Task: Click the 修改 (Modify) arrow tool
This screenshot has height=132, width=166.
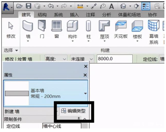Action: click(x=11, y=30)
